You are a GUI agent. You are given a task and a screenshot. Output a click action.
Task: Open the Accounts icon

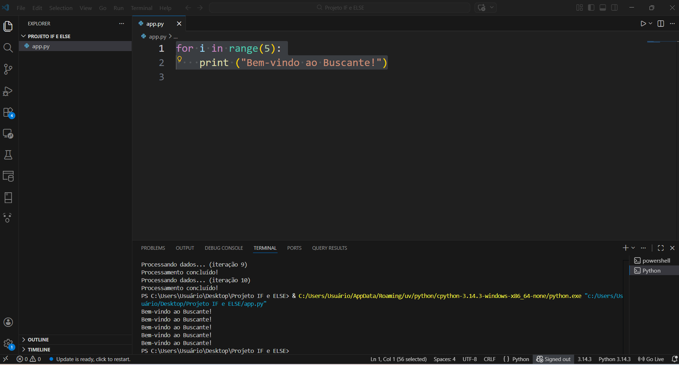click(8, 322)
